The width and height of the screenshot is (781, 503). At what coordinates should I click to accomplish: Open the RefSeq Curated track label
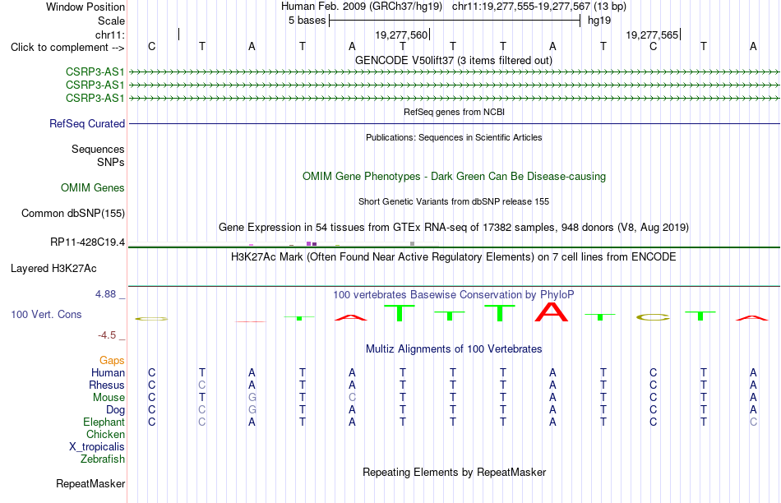87,123
